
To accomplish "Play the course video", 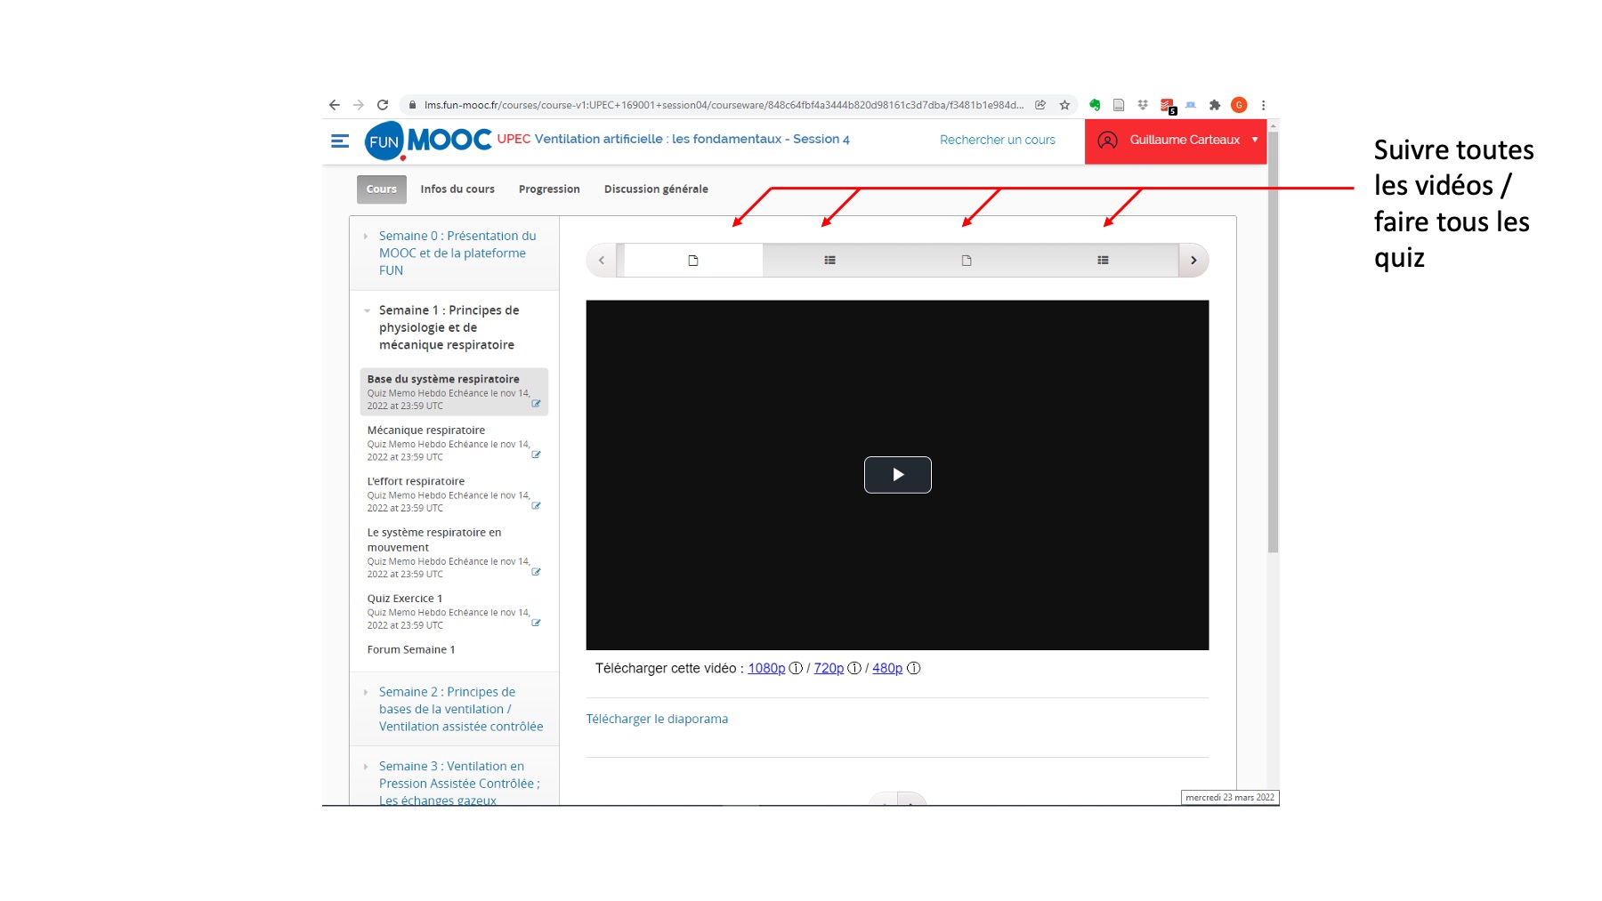I will (897, 475).
